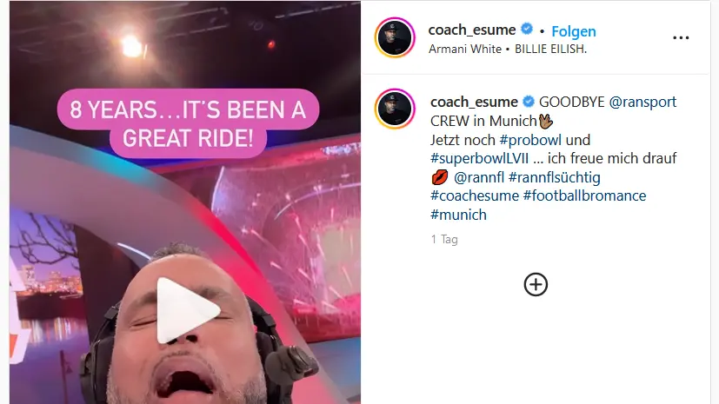This screenshot has width=719, height=404.
Task: Open the #coachesume hashtag
Action: (475, 196)
